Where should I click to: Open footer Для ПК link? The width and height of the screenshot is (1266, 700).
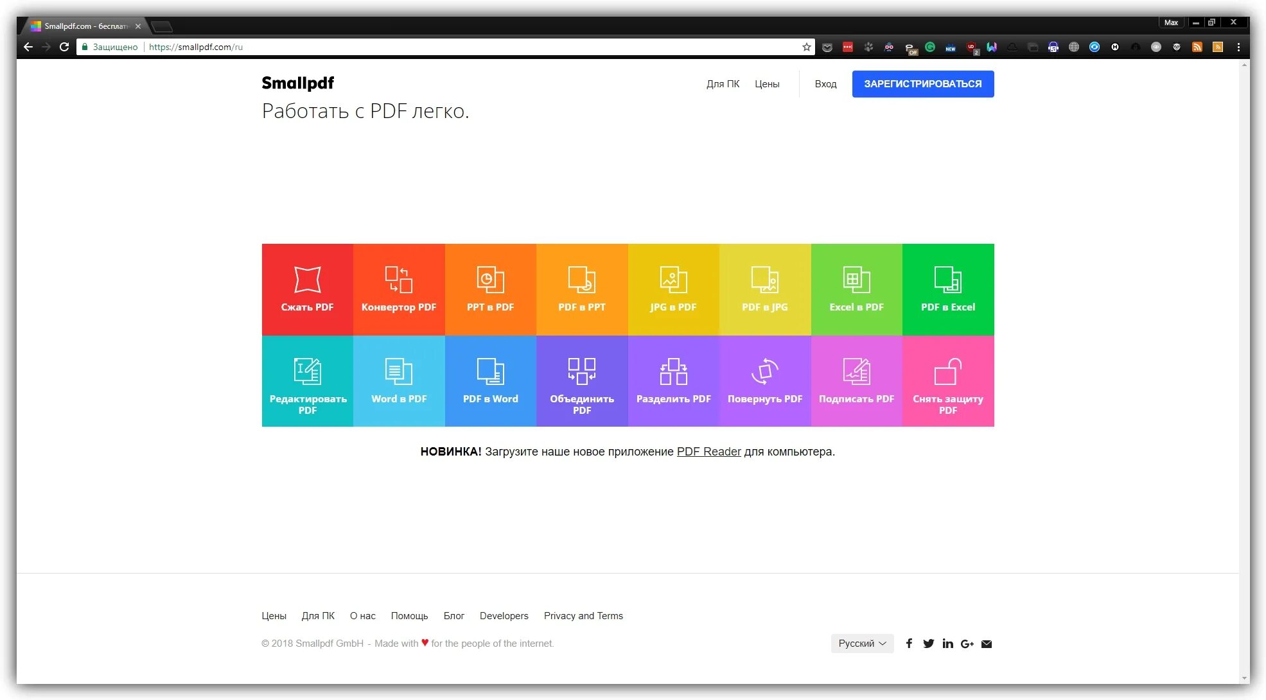coord(318,616)
